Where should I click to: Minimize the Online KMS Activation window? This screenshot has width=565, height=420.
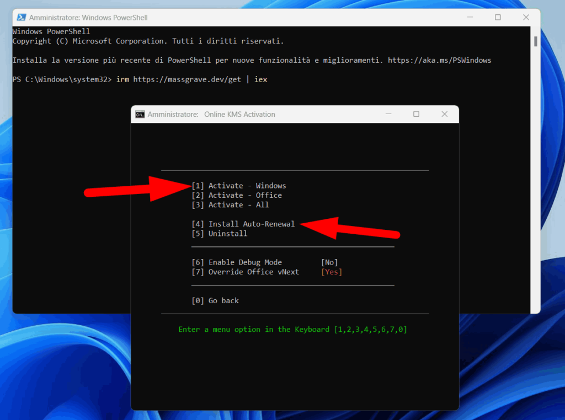click(x=388, y=114)
